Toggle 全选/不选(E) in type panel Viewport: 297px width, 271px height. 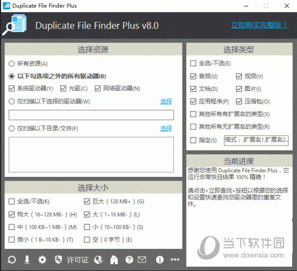[193, 63]
